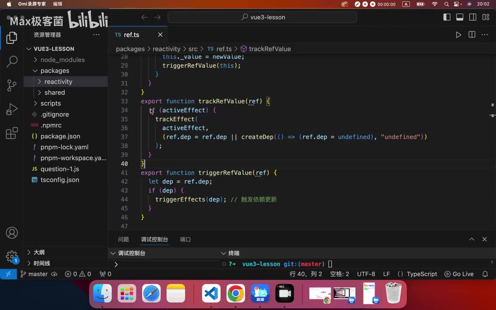Run the file with the play icon
This screenshot has width=496, height=310.
[x=459, y=35]
